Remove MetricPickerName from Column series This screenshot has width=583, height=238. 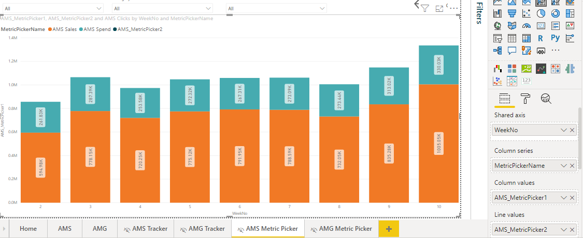pyautogui.click(x=572, y=165)
